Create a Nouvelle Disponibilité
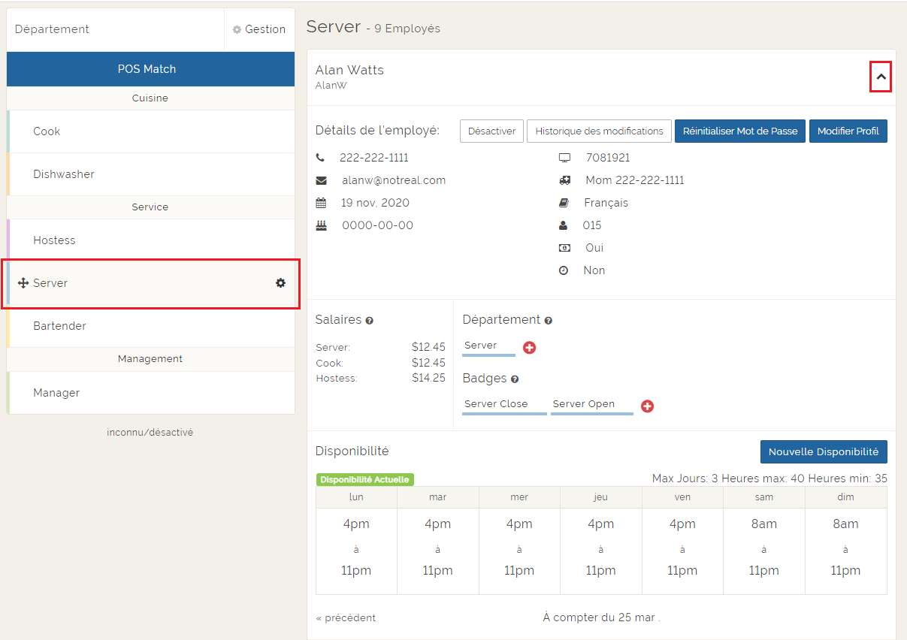This screenshot has width=907, height=640. pyautogui.click(x=823, y=452)
